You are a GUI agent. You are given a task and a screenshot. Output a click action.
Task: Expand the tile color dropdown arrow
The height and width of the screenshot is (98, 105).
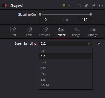[69, 6]
